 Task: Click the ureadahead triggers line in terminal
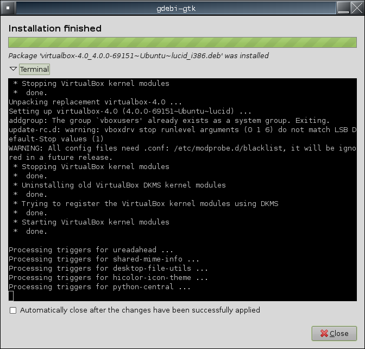point(91,250)
